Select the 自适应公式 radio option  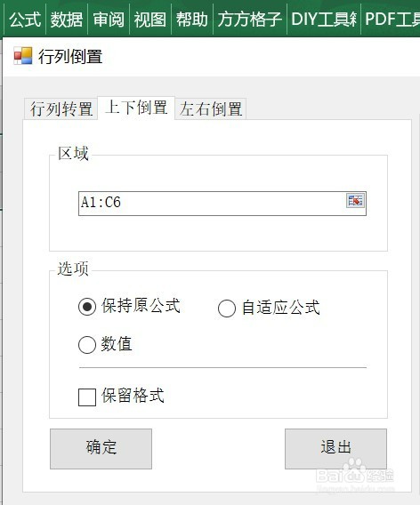coord(226,309)
